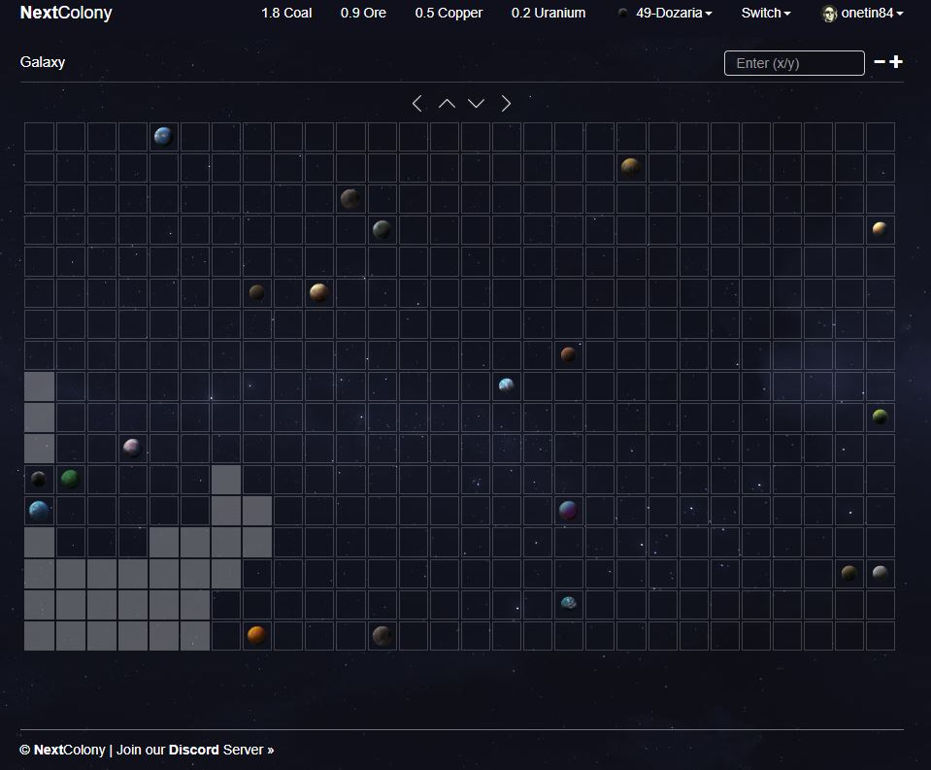The height and width of the screenshot is (770, 931).
Task: Select the tan planet beside dark one
Action: coord(318,291)
